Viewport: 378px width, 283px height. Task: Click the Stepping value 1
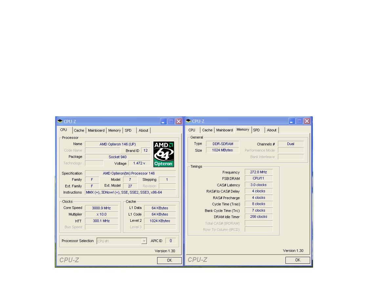[167, 179]
